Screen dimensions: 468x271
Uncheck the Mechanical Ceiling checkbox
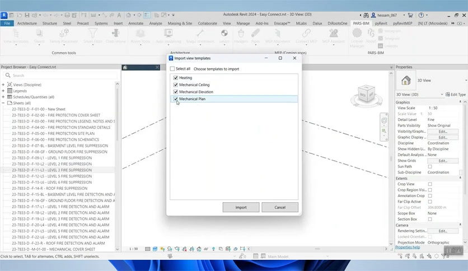point(176,85)
